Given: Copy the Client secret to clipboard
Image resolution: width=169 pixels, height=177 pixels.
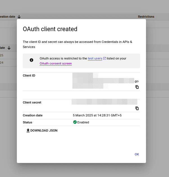Looking at the screenshot, I should (137, 108).
